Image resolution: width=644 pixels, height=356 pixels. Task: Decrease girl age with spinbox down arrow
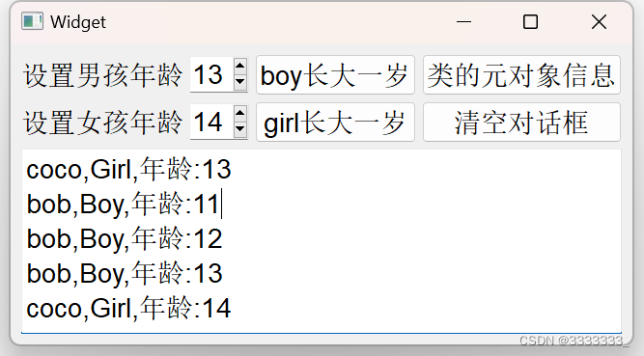pos(240,130)
